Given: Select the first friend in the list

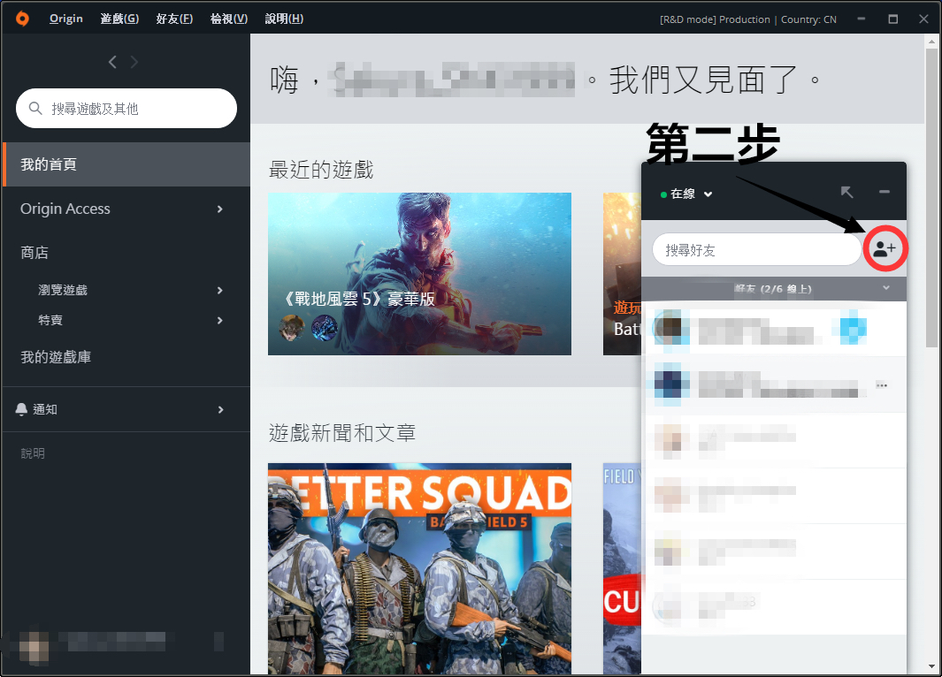Looking at the screenshot, I should pos(774,329).
